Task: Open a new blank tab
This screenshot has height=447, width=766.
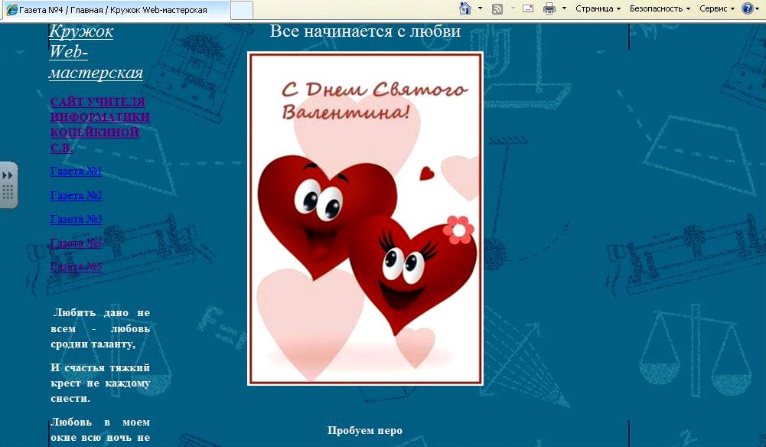Action: click(x=241, y=10)
